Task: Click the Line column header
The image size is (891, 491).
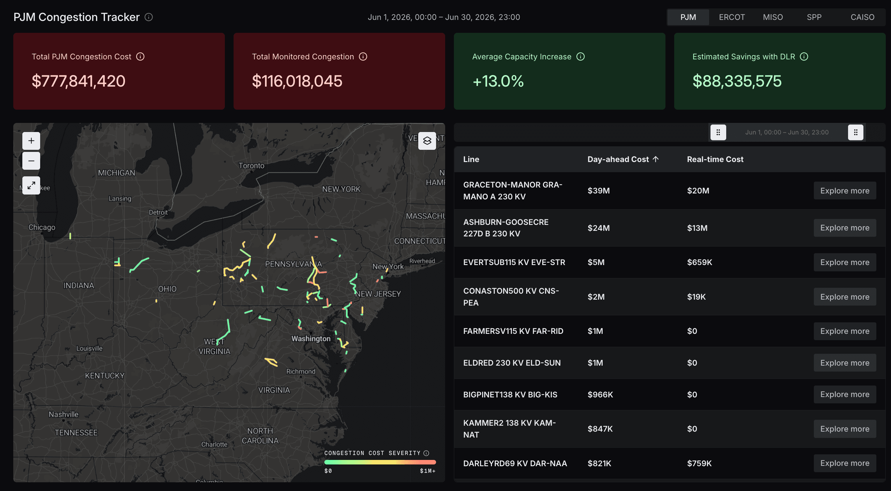Action: (x=471, y=159)
